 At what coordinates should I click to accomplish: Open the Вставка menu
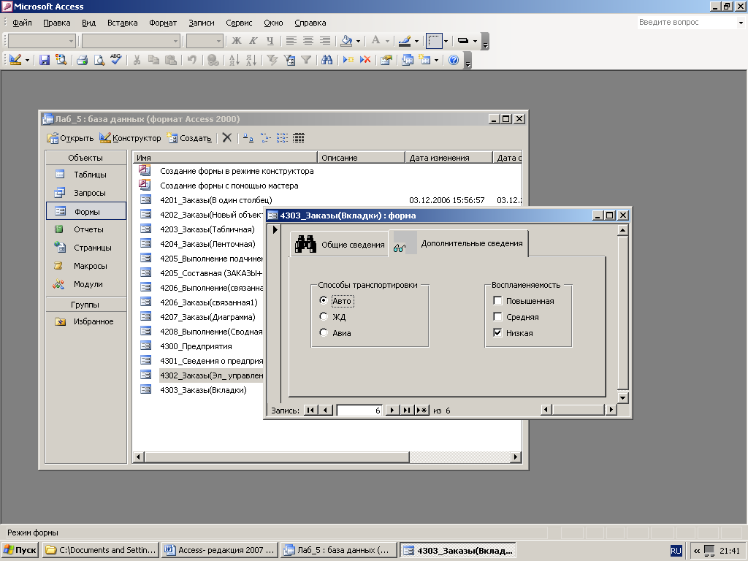(x=122, y=23)
